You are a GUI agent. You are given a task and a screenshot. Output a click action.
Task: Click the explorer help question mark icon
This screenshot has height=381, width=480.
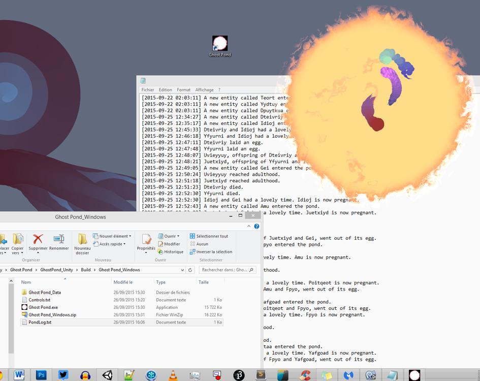click(x=257, y=227)
